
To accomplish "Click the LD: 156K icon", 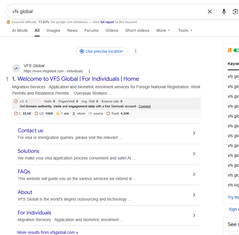I will (x=36, y=113).
